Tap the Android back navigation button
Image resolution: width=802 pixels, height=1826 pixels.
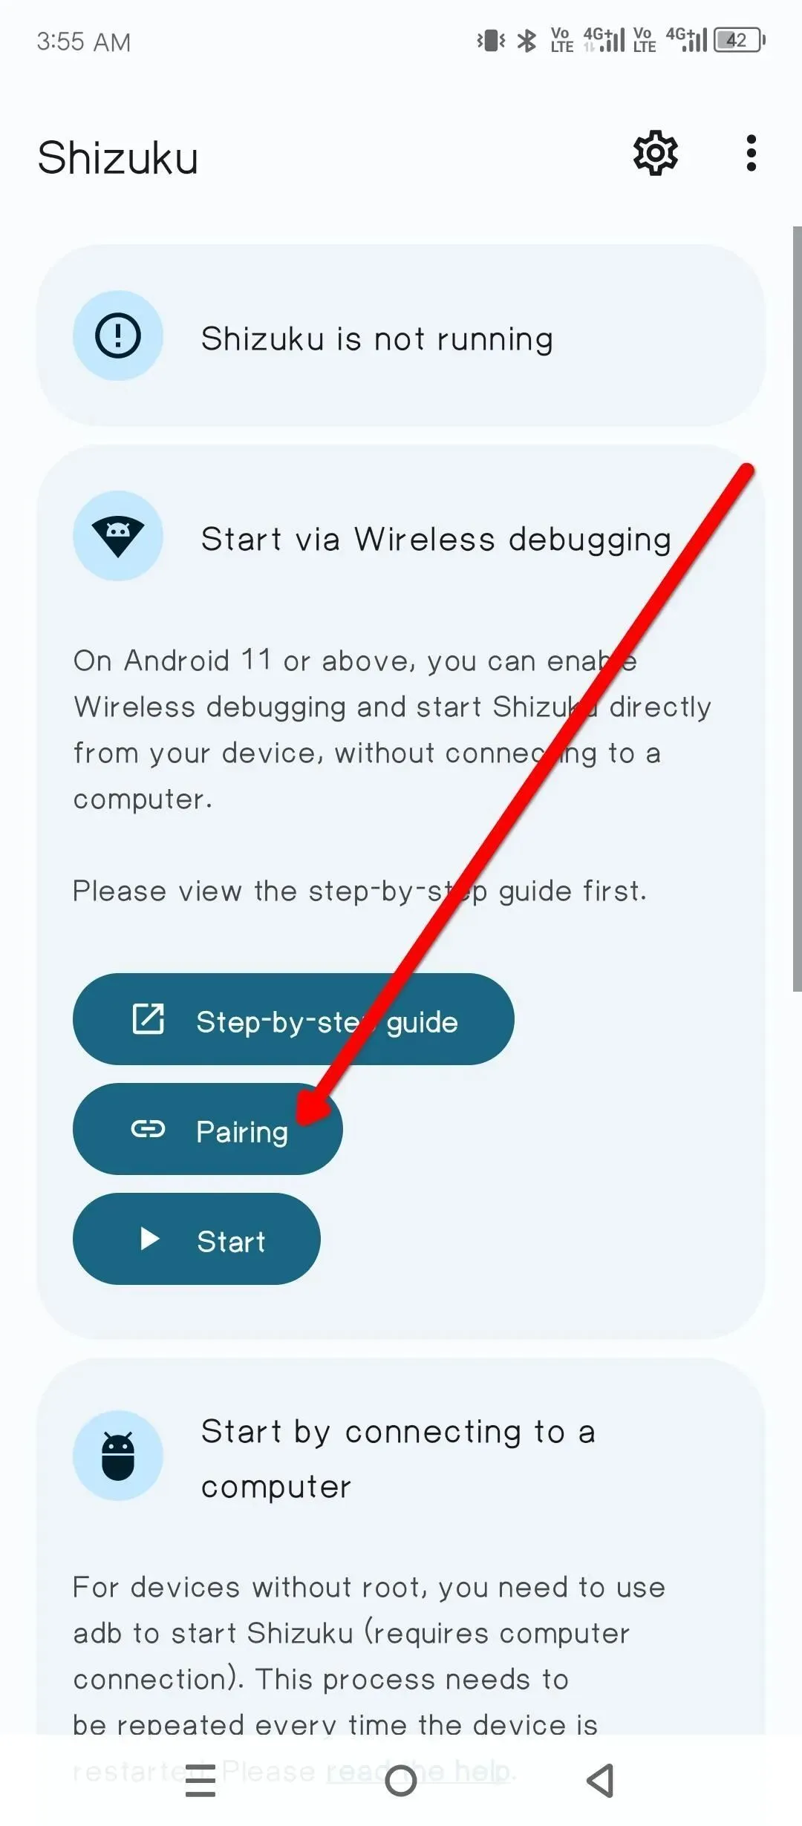pyautogui.click(x=601, y=1780)
